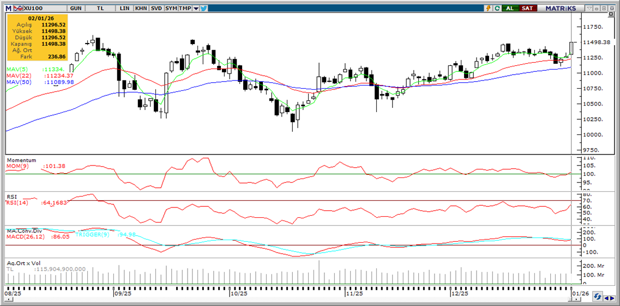
Task: Open the SYM menu
Action: click(x=171, y=8)
